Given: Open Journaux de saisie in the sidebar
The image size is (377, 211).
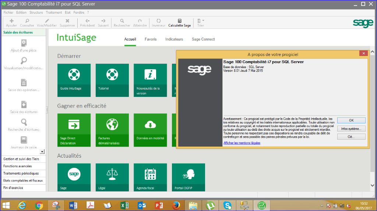Looking at the screenshot, I should click(x=24, y=143).
